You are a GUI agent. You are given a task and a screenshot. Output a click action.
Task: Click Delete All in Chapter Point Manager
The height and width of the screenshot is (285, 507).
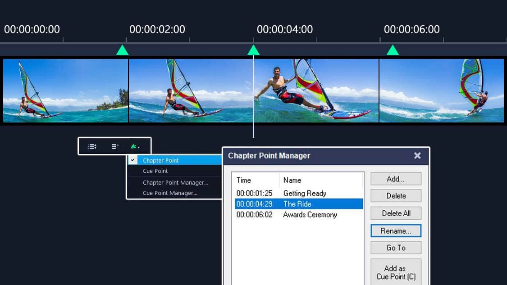pyautogui.click(x=396, y=213)
